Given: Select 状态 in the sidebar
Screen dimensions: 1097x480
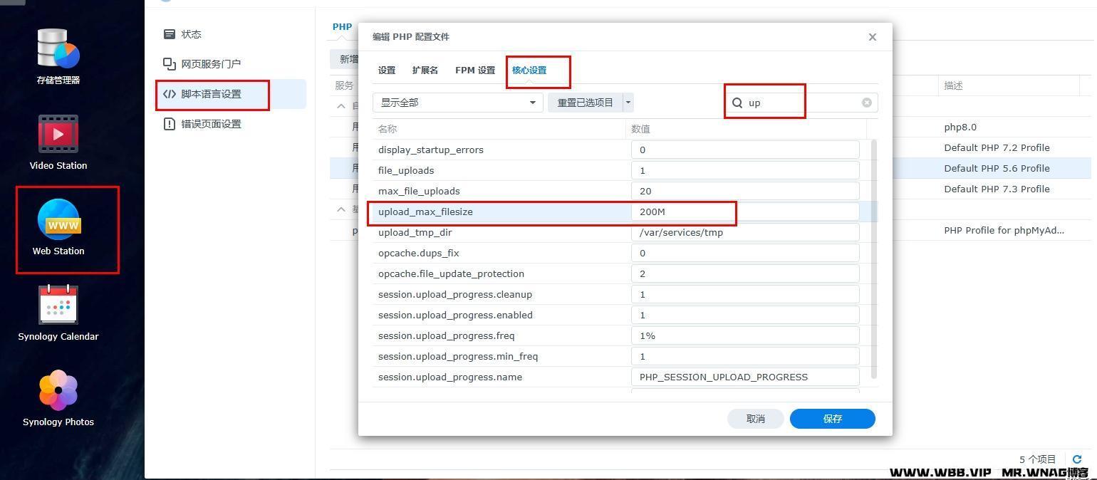Looking at the screenshot, I should (x=191, y=33).
